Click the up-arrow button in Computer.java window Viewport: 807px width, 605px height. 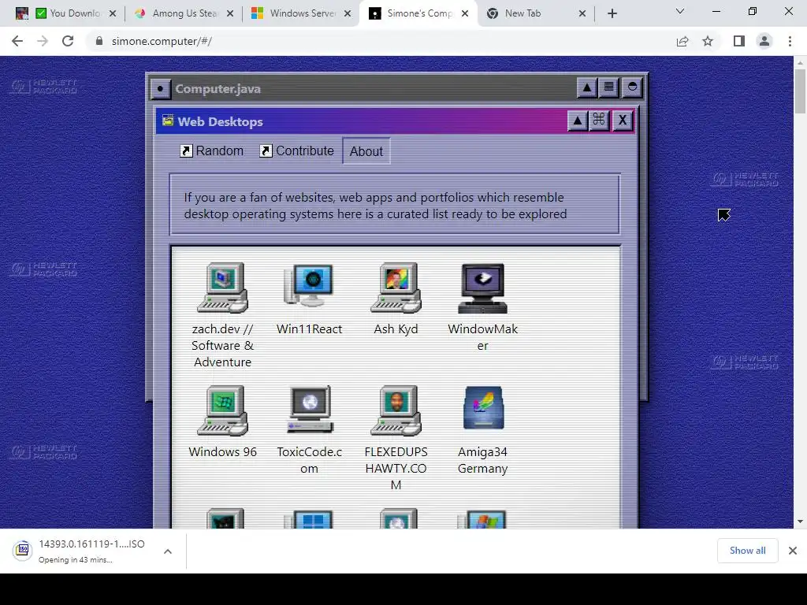pyautogui.click(x=586, y=88)
